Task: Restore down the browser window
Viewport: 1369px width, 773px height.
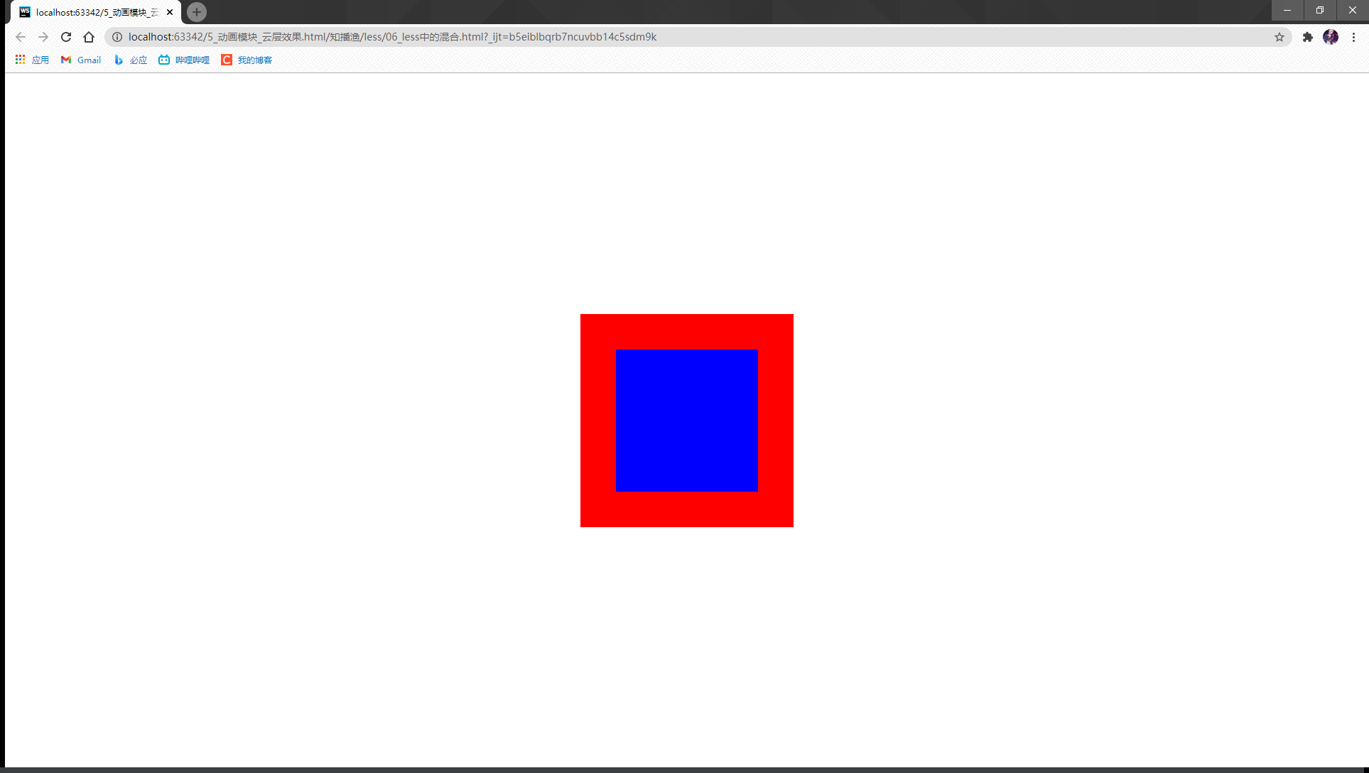Action: tap(1319, 10)
